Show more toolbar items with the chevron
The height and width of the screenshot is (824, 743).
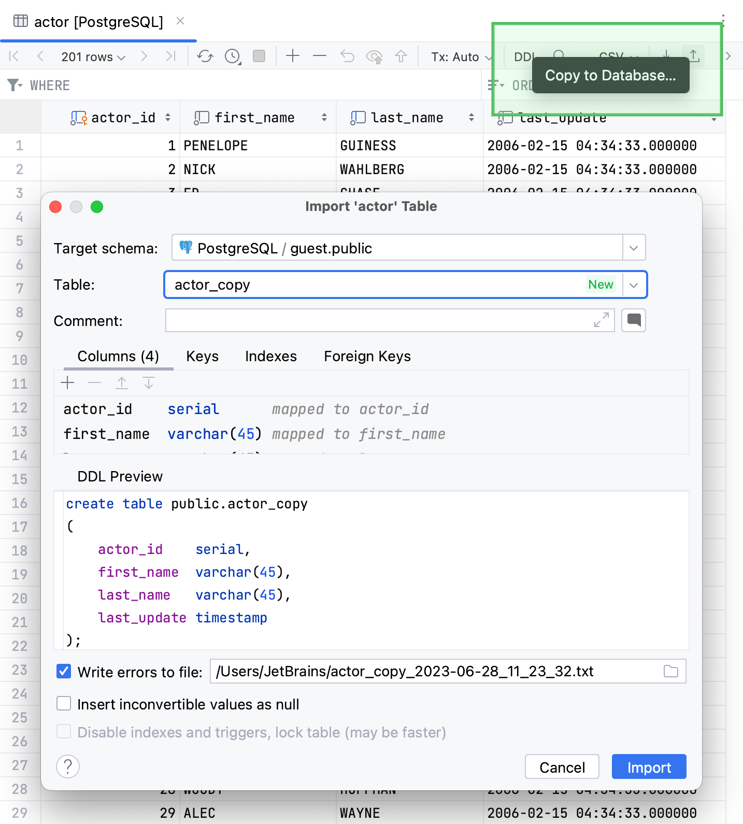[x=728, y=56]
